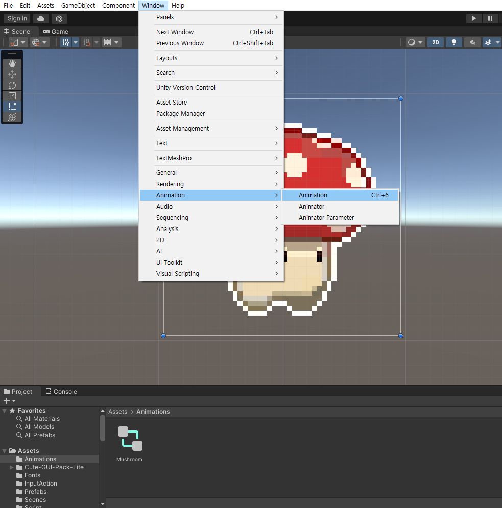Open the Edit menu
Screen dimensions: 502x508
click(x=25, y=6)
